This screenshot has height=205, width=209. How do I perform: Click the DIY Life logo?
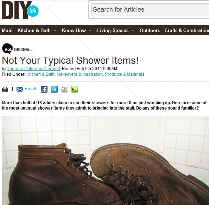(x=20, y=10)
